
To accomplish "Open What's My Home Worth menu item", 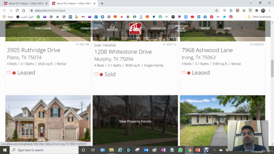I will coord(182,28).
